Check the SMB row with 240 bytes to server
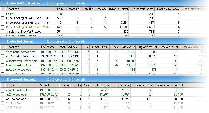The image size is (209, 113). tap(3, 18)
